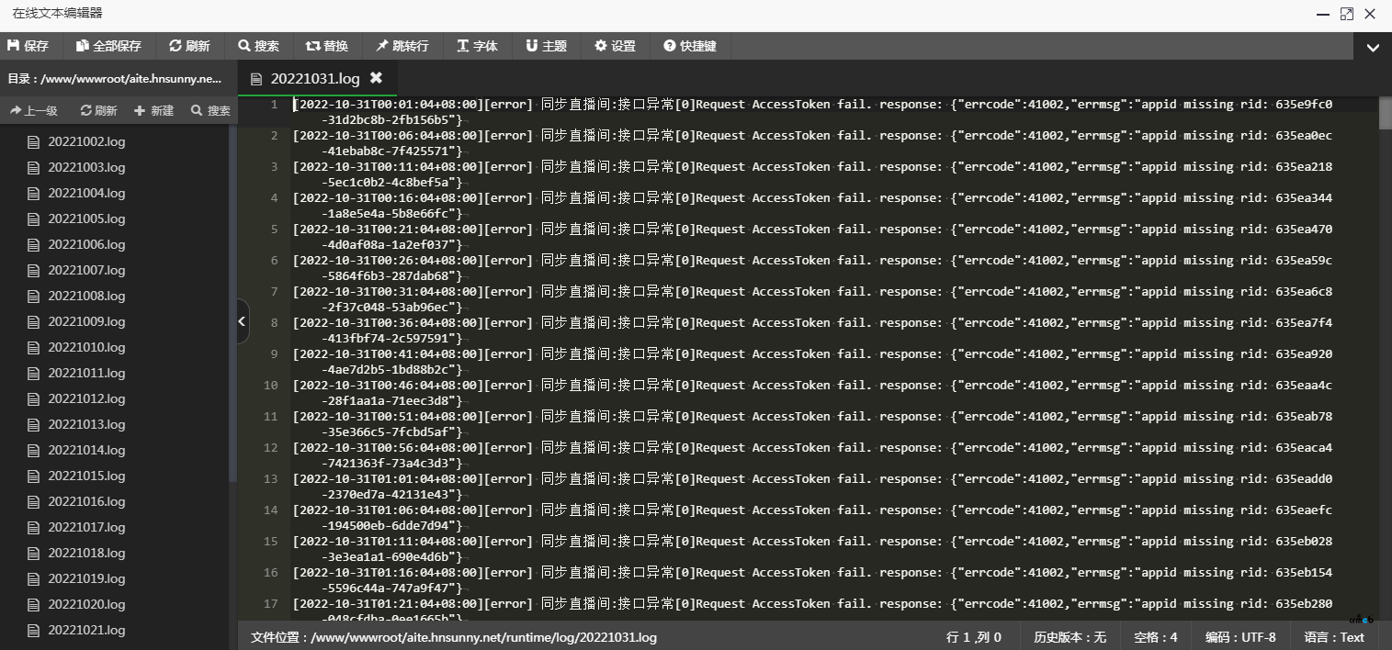Open file 20221017.log
Screen dimensions: 1392x650
[x=86, y=527]
